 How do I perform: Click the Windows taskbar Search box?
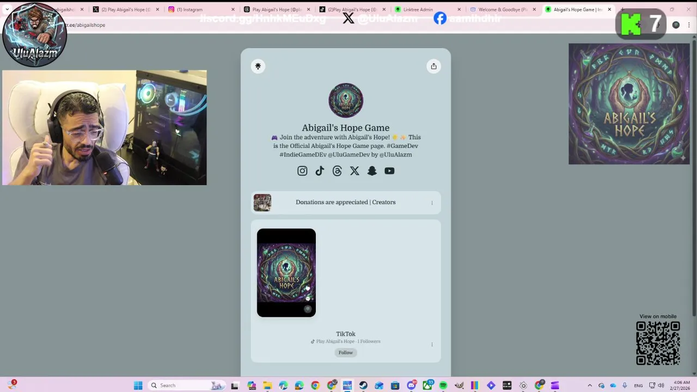[187, 385]
